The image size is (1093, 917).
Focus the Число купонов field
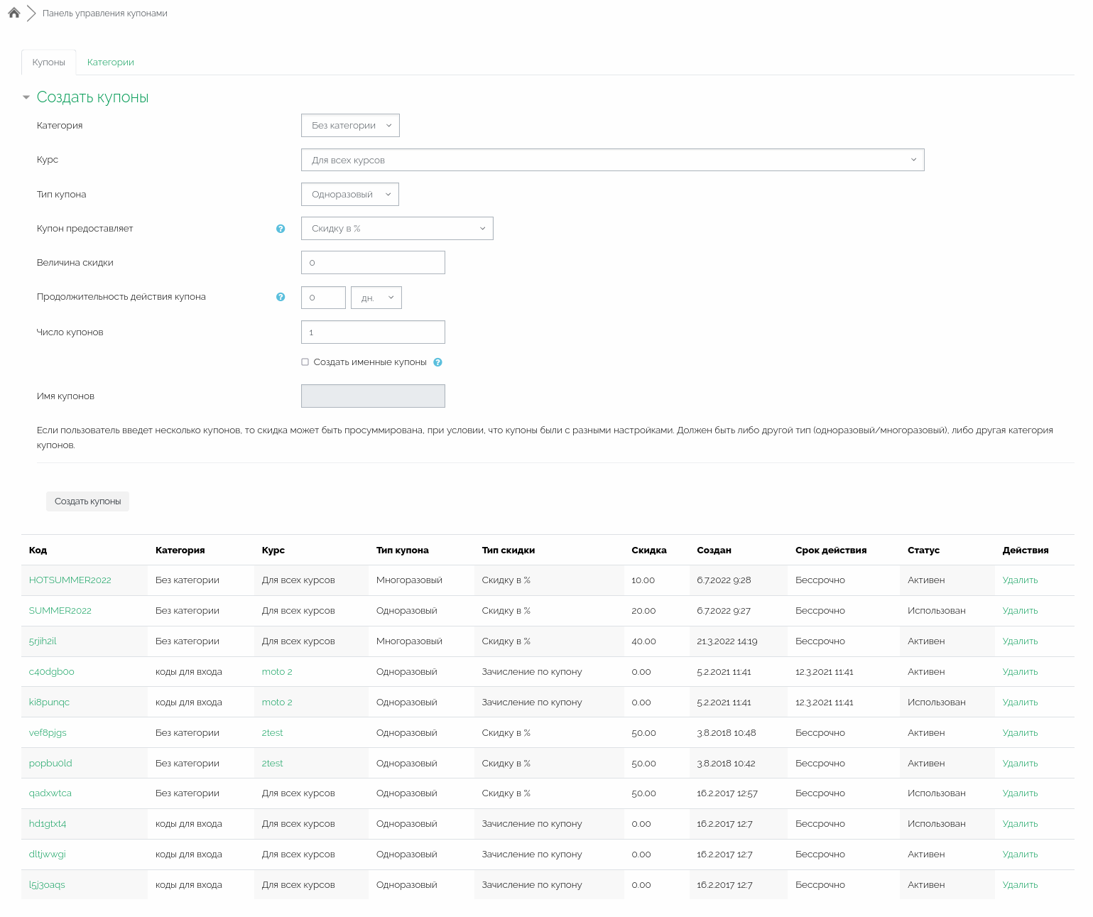pos(373,332)
